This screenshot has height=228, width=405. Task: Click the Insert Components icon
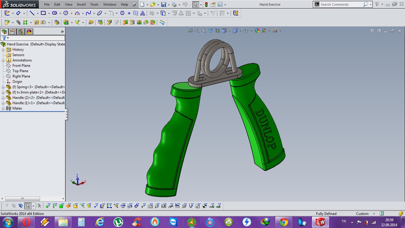click(x=7, y=22)
